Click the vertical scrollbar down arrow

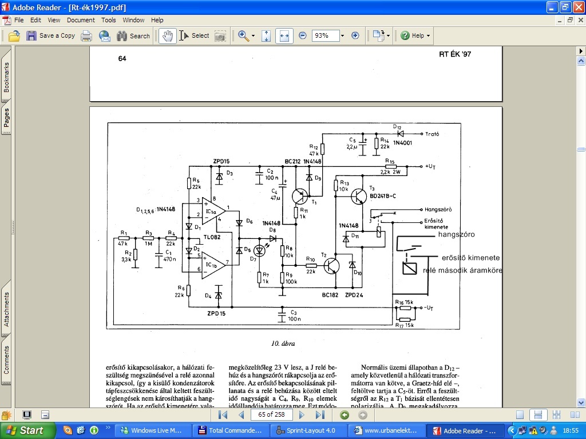[581, 402]
